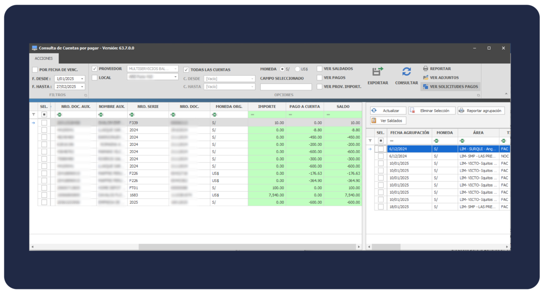Viewport: 545px width, 296px height.
Task: Expand F. Hasta date picker
Action: (x=82, y=87)
